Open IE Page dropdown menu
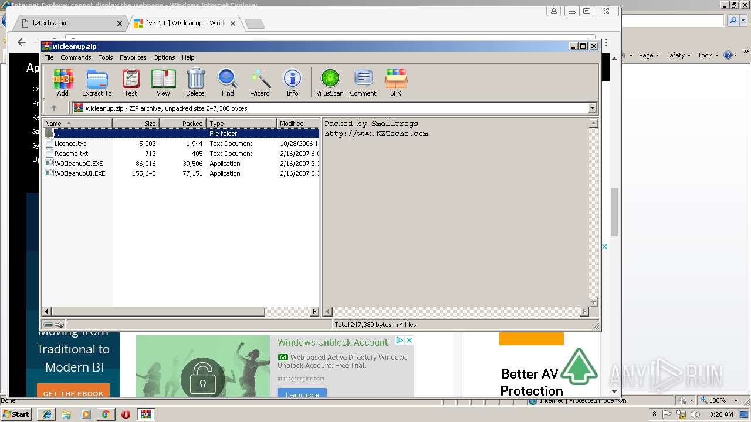Image resolution: width=751 pixels, height=422 pixels. tap(649, 55)
